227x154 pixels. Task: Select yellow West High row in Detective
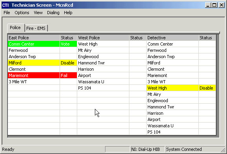pyautogui.click(x=173, y=88)
